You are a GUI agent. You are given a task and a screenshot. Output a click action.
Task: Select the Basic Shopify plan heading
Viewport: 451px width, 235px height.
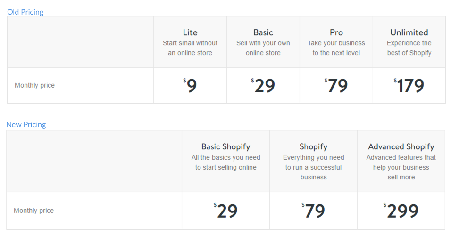[x=225, y=146]
